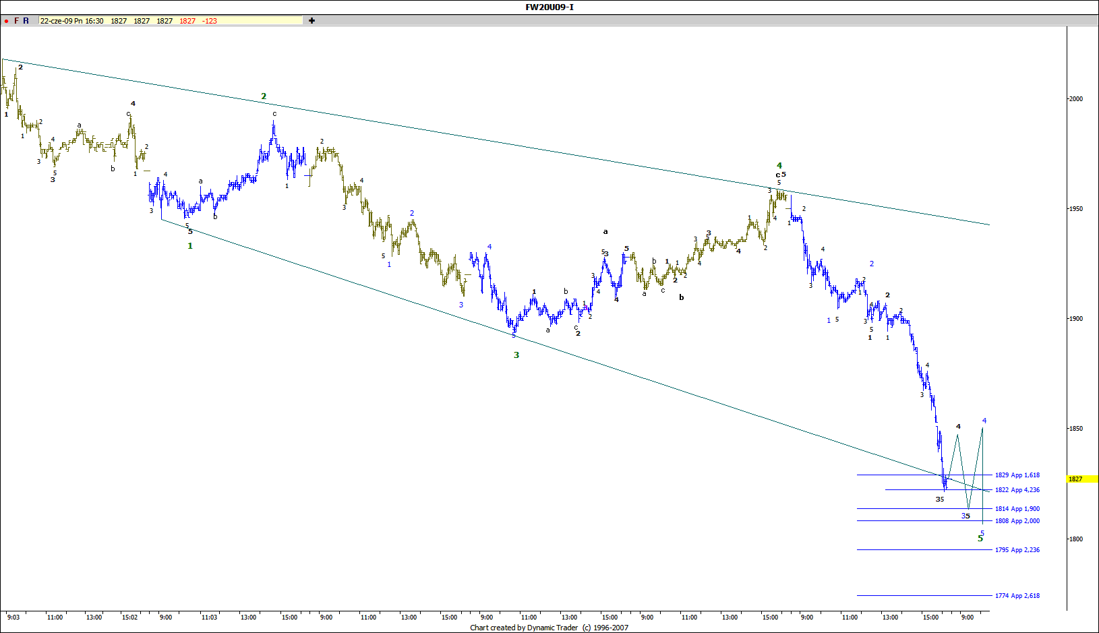This screenshot has height=633, width=1099.
Task: Click the plus icon beside the data bar
Action: point(311,21)
